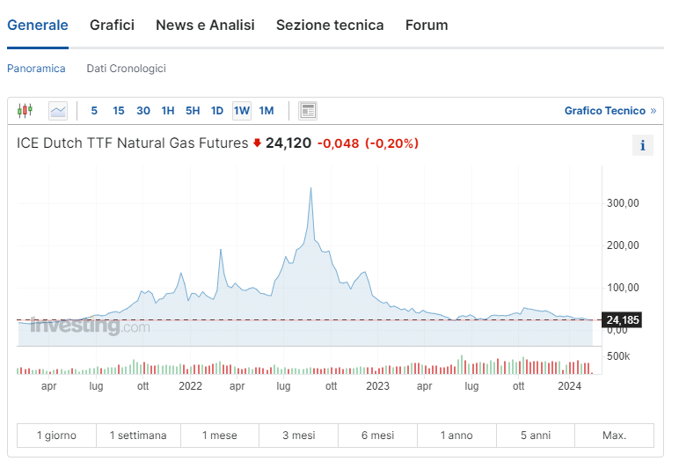
Task: Open the Dati Cronologici sub-tab
Action: click(x=126, y=69)
